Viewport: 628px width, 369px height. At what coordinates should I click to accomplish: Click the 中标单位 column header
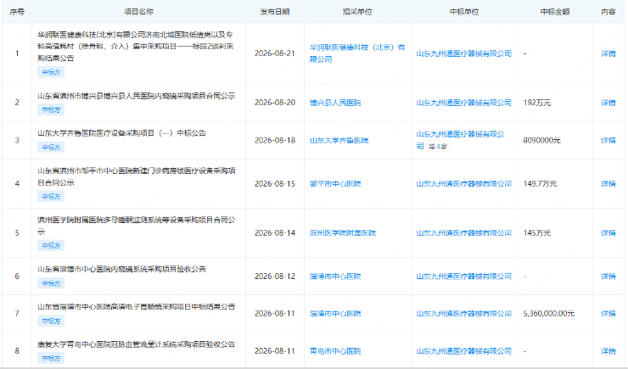coord(464,12)
